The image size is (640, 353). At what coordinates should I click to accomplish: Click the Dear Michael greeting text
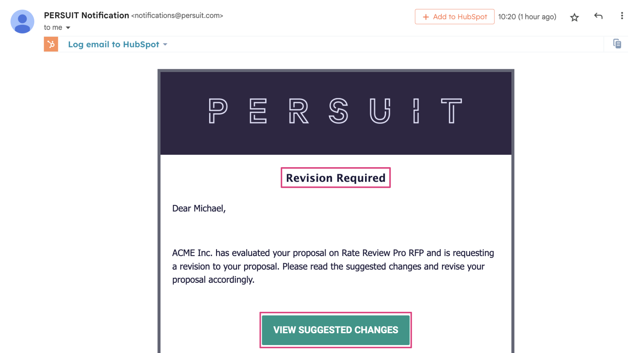point(199,208)
